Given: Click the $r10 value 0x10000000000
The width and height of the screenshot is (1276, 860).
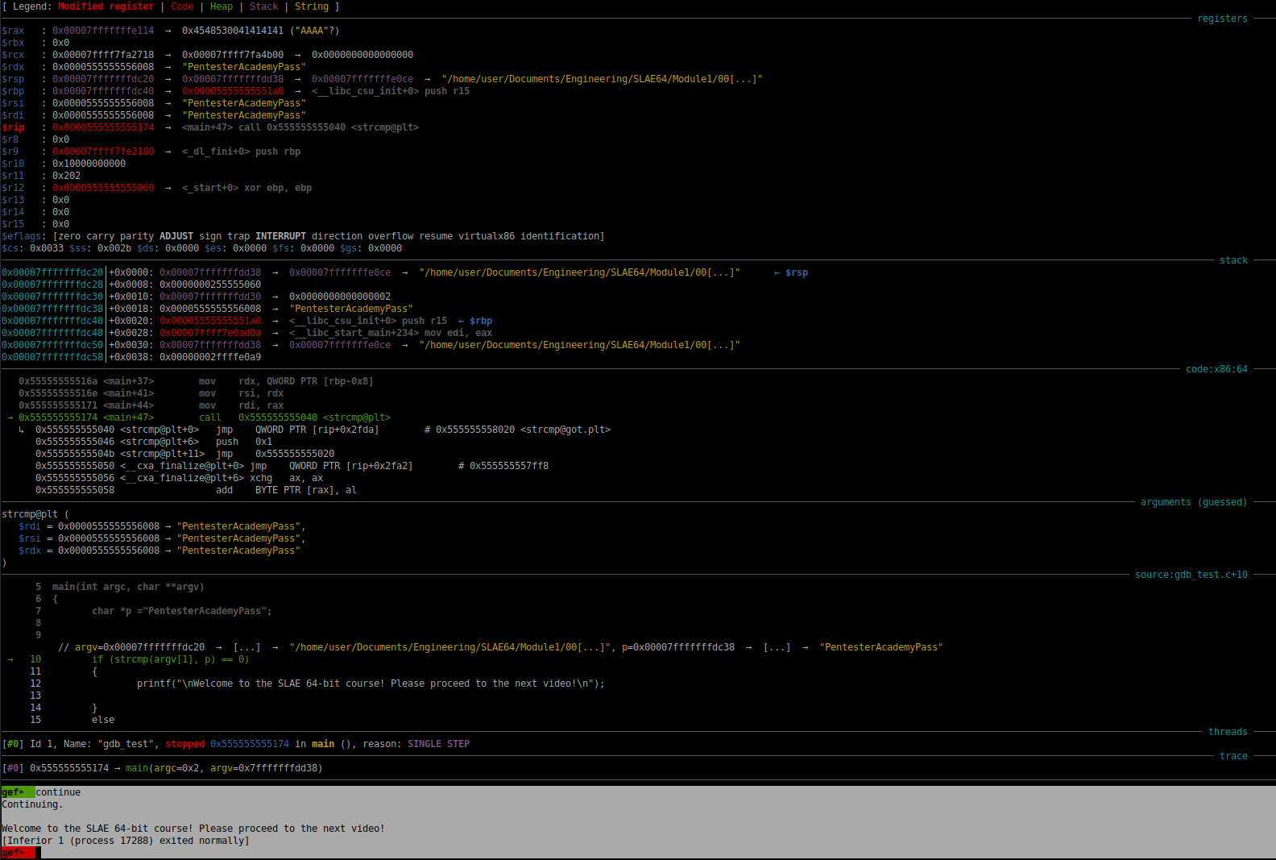Looking at the screenshot, I should (x=89, y=164).
